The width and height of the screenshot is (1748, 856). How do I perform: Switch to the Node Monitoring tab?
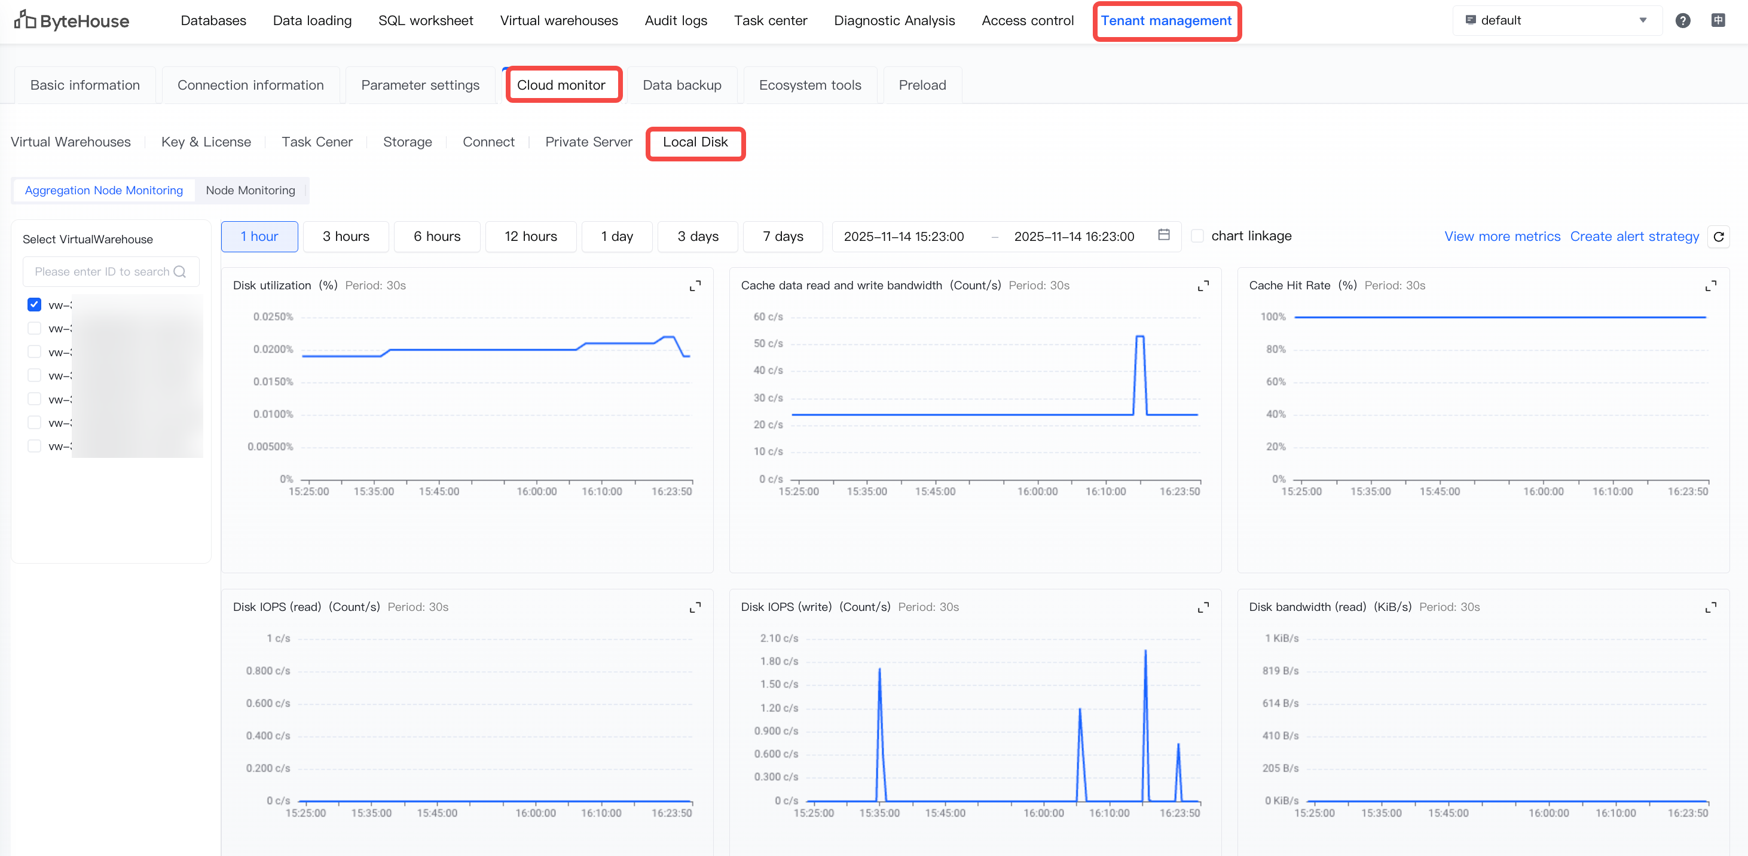pos(250,191)
